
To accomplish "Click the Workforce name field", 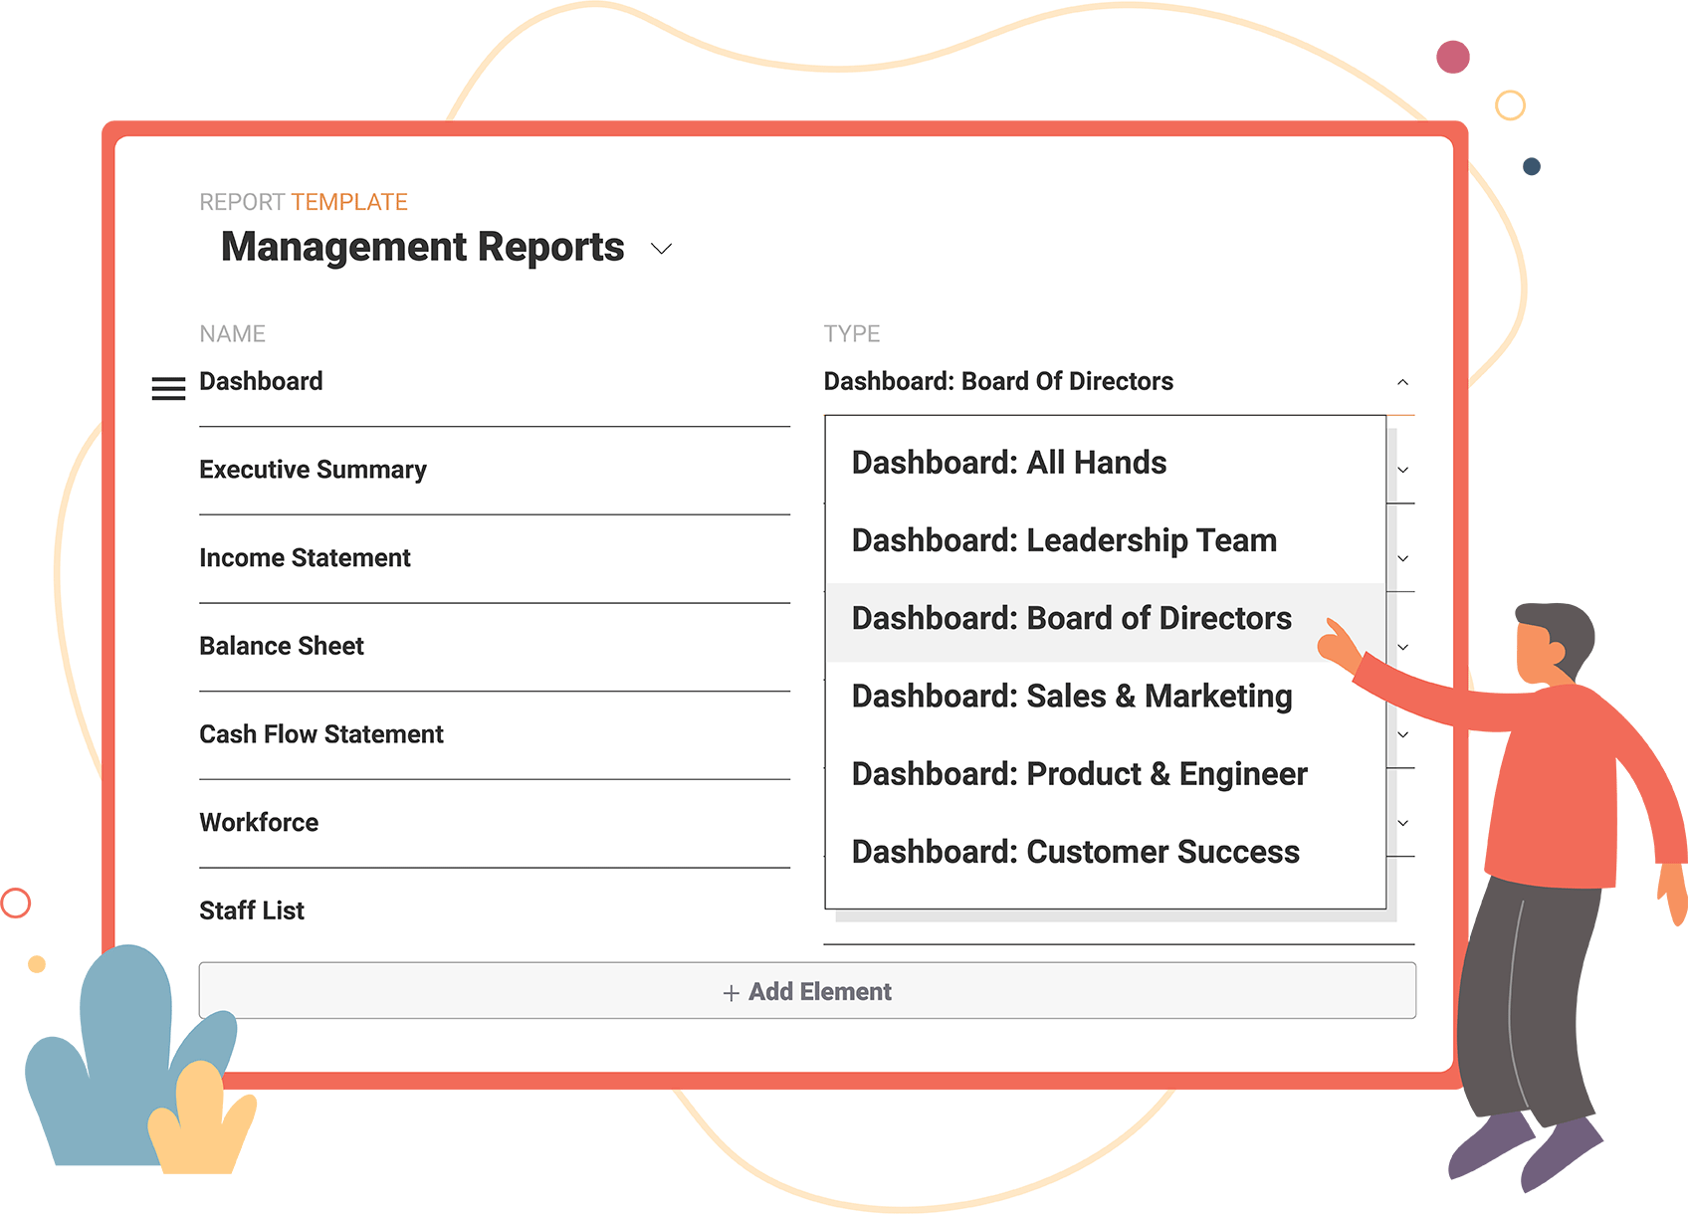I will 259,823.
